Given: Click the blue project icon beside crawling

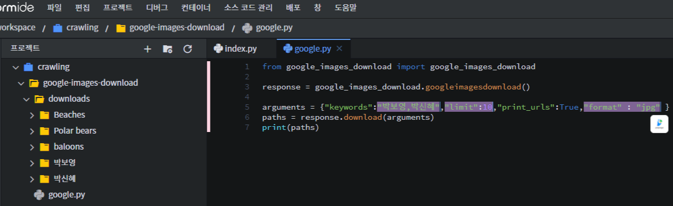Looking at the screenshot, I should click(x=28, y=67).
